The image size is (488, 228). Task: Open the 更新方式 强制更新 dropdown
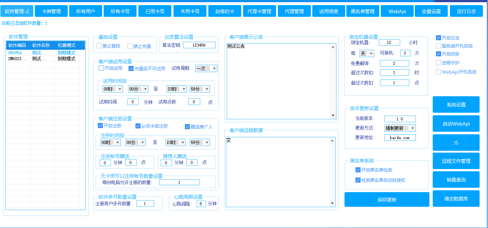(400, 128)
